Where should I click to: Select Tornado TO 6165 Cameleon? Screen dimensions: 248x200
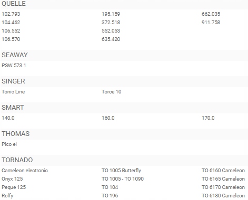tap(223, 179)
